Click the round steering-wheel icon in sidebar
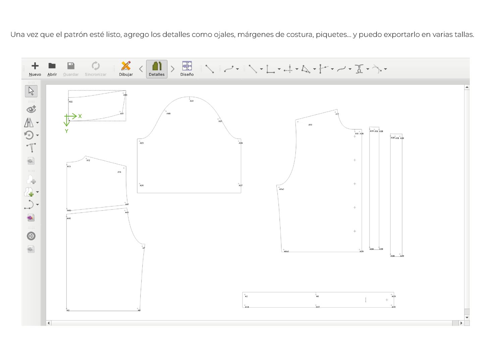Image resolution: width=503 pixels, height=356 pixels. point(31,236)
